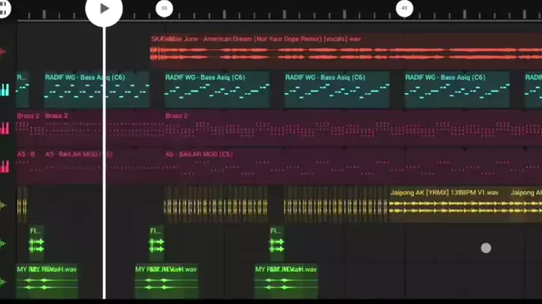Select the bottom green MY REV track icon
This screenshot has width=542, height=304.
click(4, 282)
